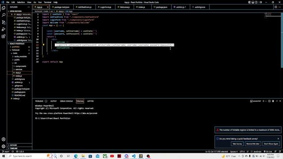The height and width of the screenshot is (159, 283).
Task: Open the Terminal menu
Action: (x=47, y=2)
